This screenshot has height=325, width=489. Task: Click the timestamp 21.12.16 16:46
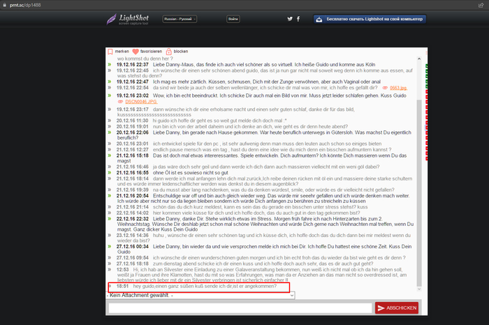click(133, 167)
